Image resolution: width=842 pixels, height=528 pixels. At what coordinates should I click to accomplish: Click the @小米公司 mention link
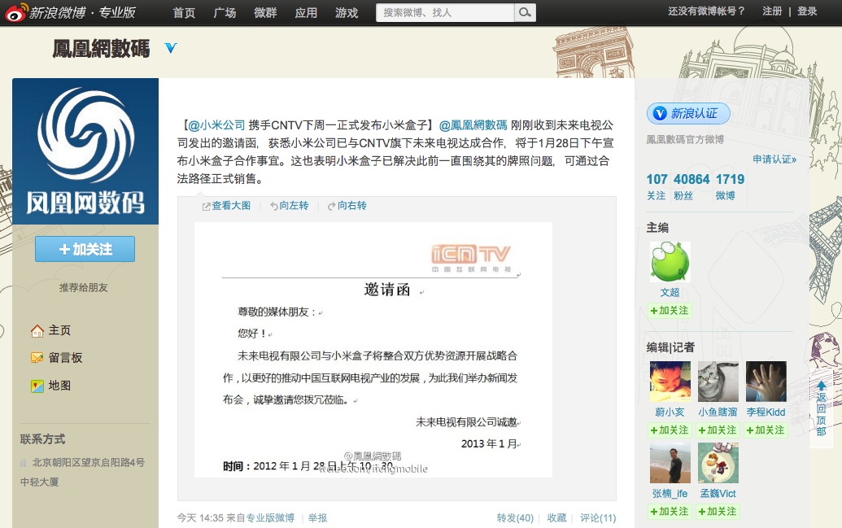216,125
